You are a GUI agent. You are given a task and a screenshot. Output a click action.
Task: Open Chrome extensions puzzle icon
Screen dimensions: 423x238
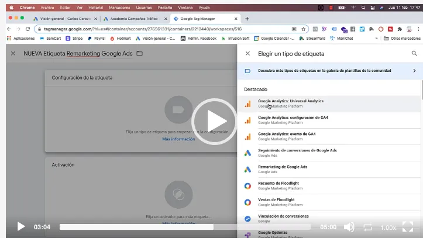click(400, 29)
